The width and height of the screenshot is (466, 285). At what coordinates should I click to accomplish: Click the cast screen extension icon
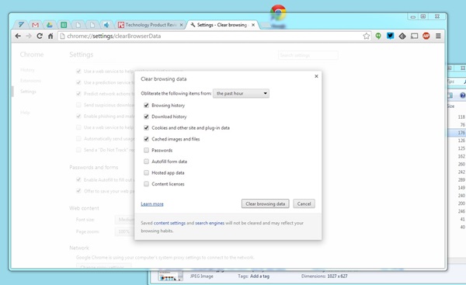tap(414, 36)
